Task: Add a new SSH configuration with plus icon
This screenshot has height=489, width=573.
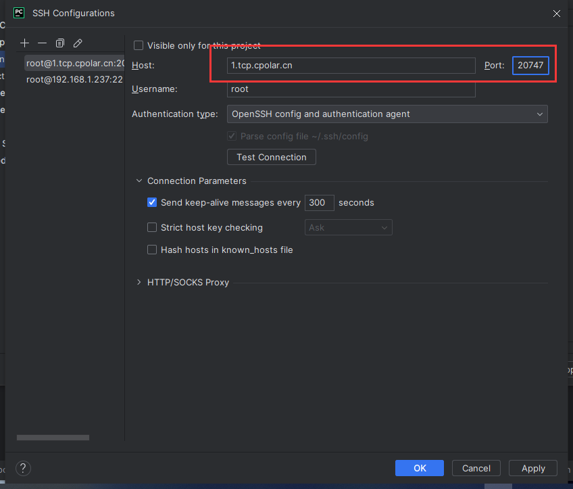Action: pos(24,43)
